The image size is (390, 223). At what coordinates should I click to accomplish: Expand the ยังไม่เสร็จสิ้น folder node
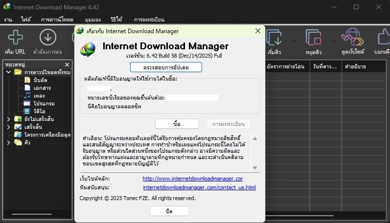[x=8, y=119]
